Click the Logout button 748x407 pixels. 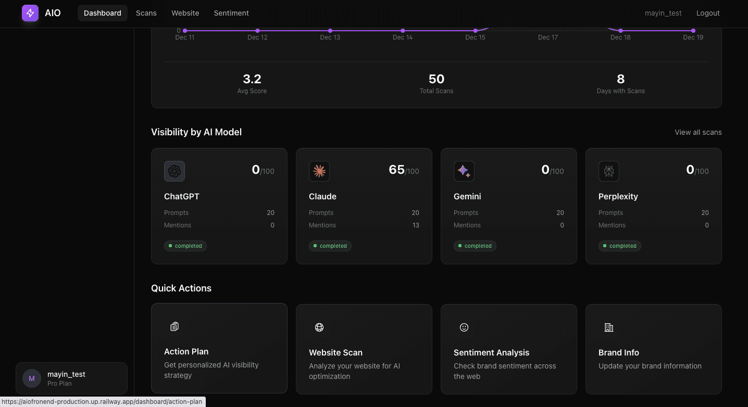[x=707, y=13]
